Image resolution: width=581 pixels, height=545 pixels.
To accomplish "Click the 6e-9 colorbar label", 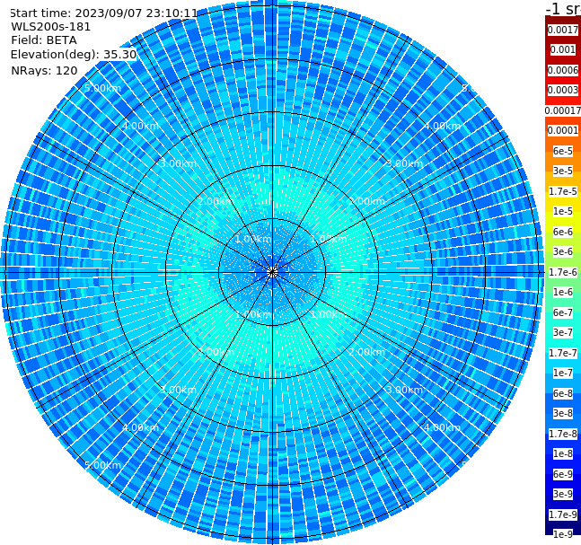I will pyautogui.click(x=562, y=474).
